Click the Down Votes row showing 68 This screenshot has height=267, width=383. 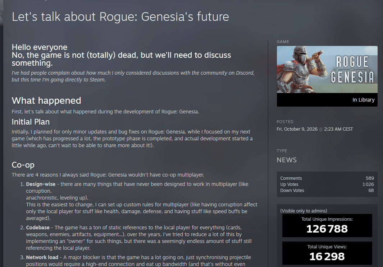click(327, 191)
